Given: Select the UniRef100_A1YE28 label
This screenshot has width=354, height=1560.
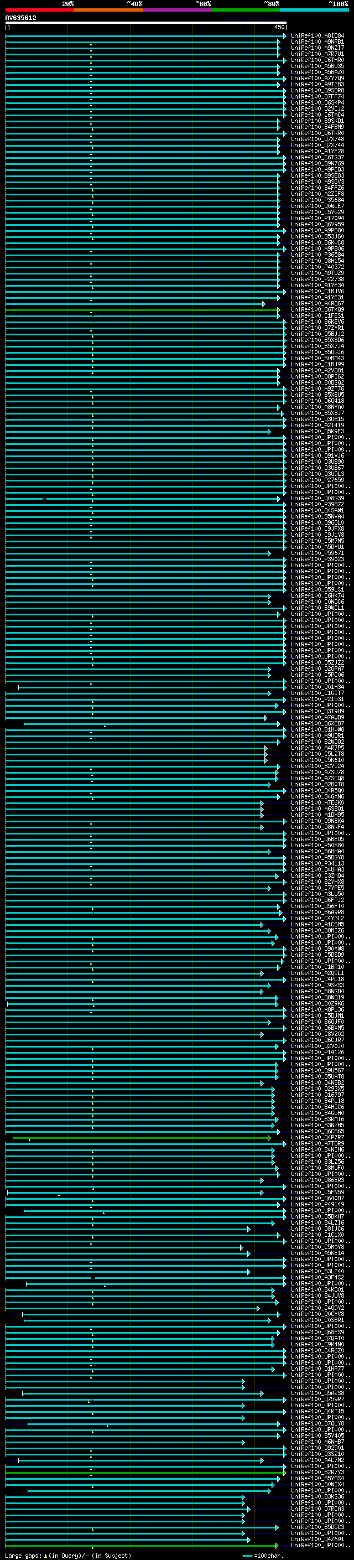Looking at the screenshot, I should click(x=317, y=152).
